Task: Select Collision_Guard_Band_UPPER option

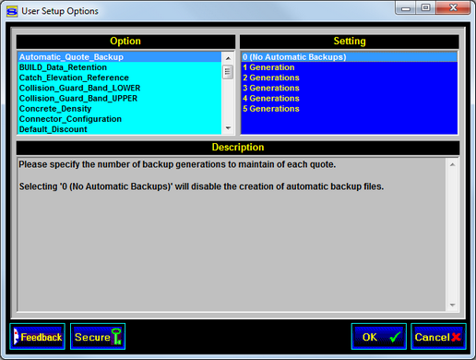Action: [x=120, y=99]
